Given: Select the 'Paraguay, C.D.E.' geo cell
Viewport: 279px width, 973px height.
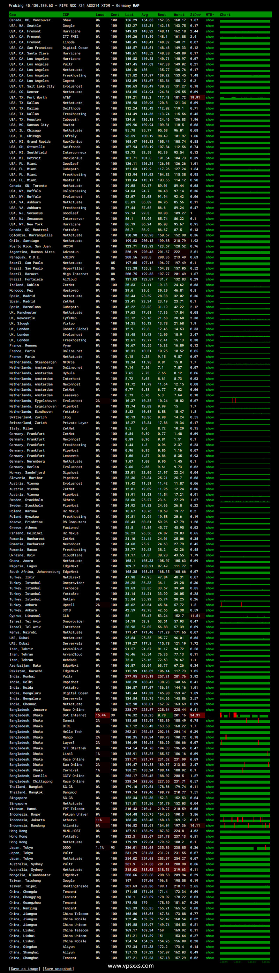Looking at the screenshot, I should (x=25, y=257).
